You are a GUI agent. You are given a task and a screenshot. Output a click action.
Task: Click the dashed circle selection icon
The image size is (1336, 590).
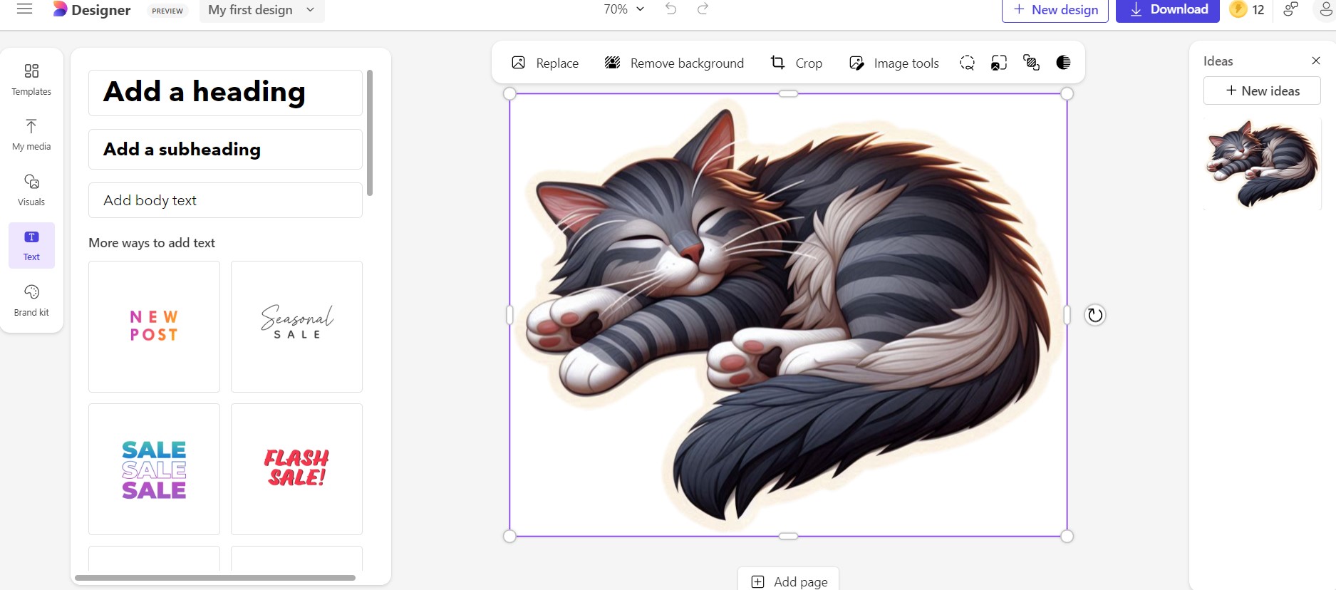click(967, 63)
